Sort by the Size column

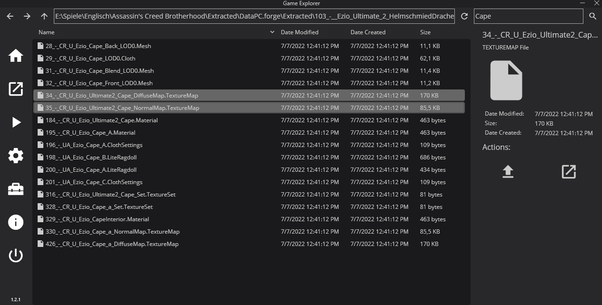(x=425, y=32)
